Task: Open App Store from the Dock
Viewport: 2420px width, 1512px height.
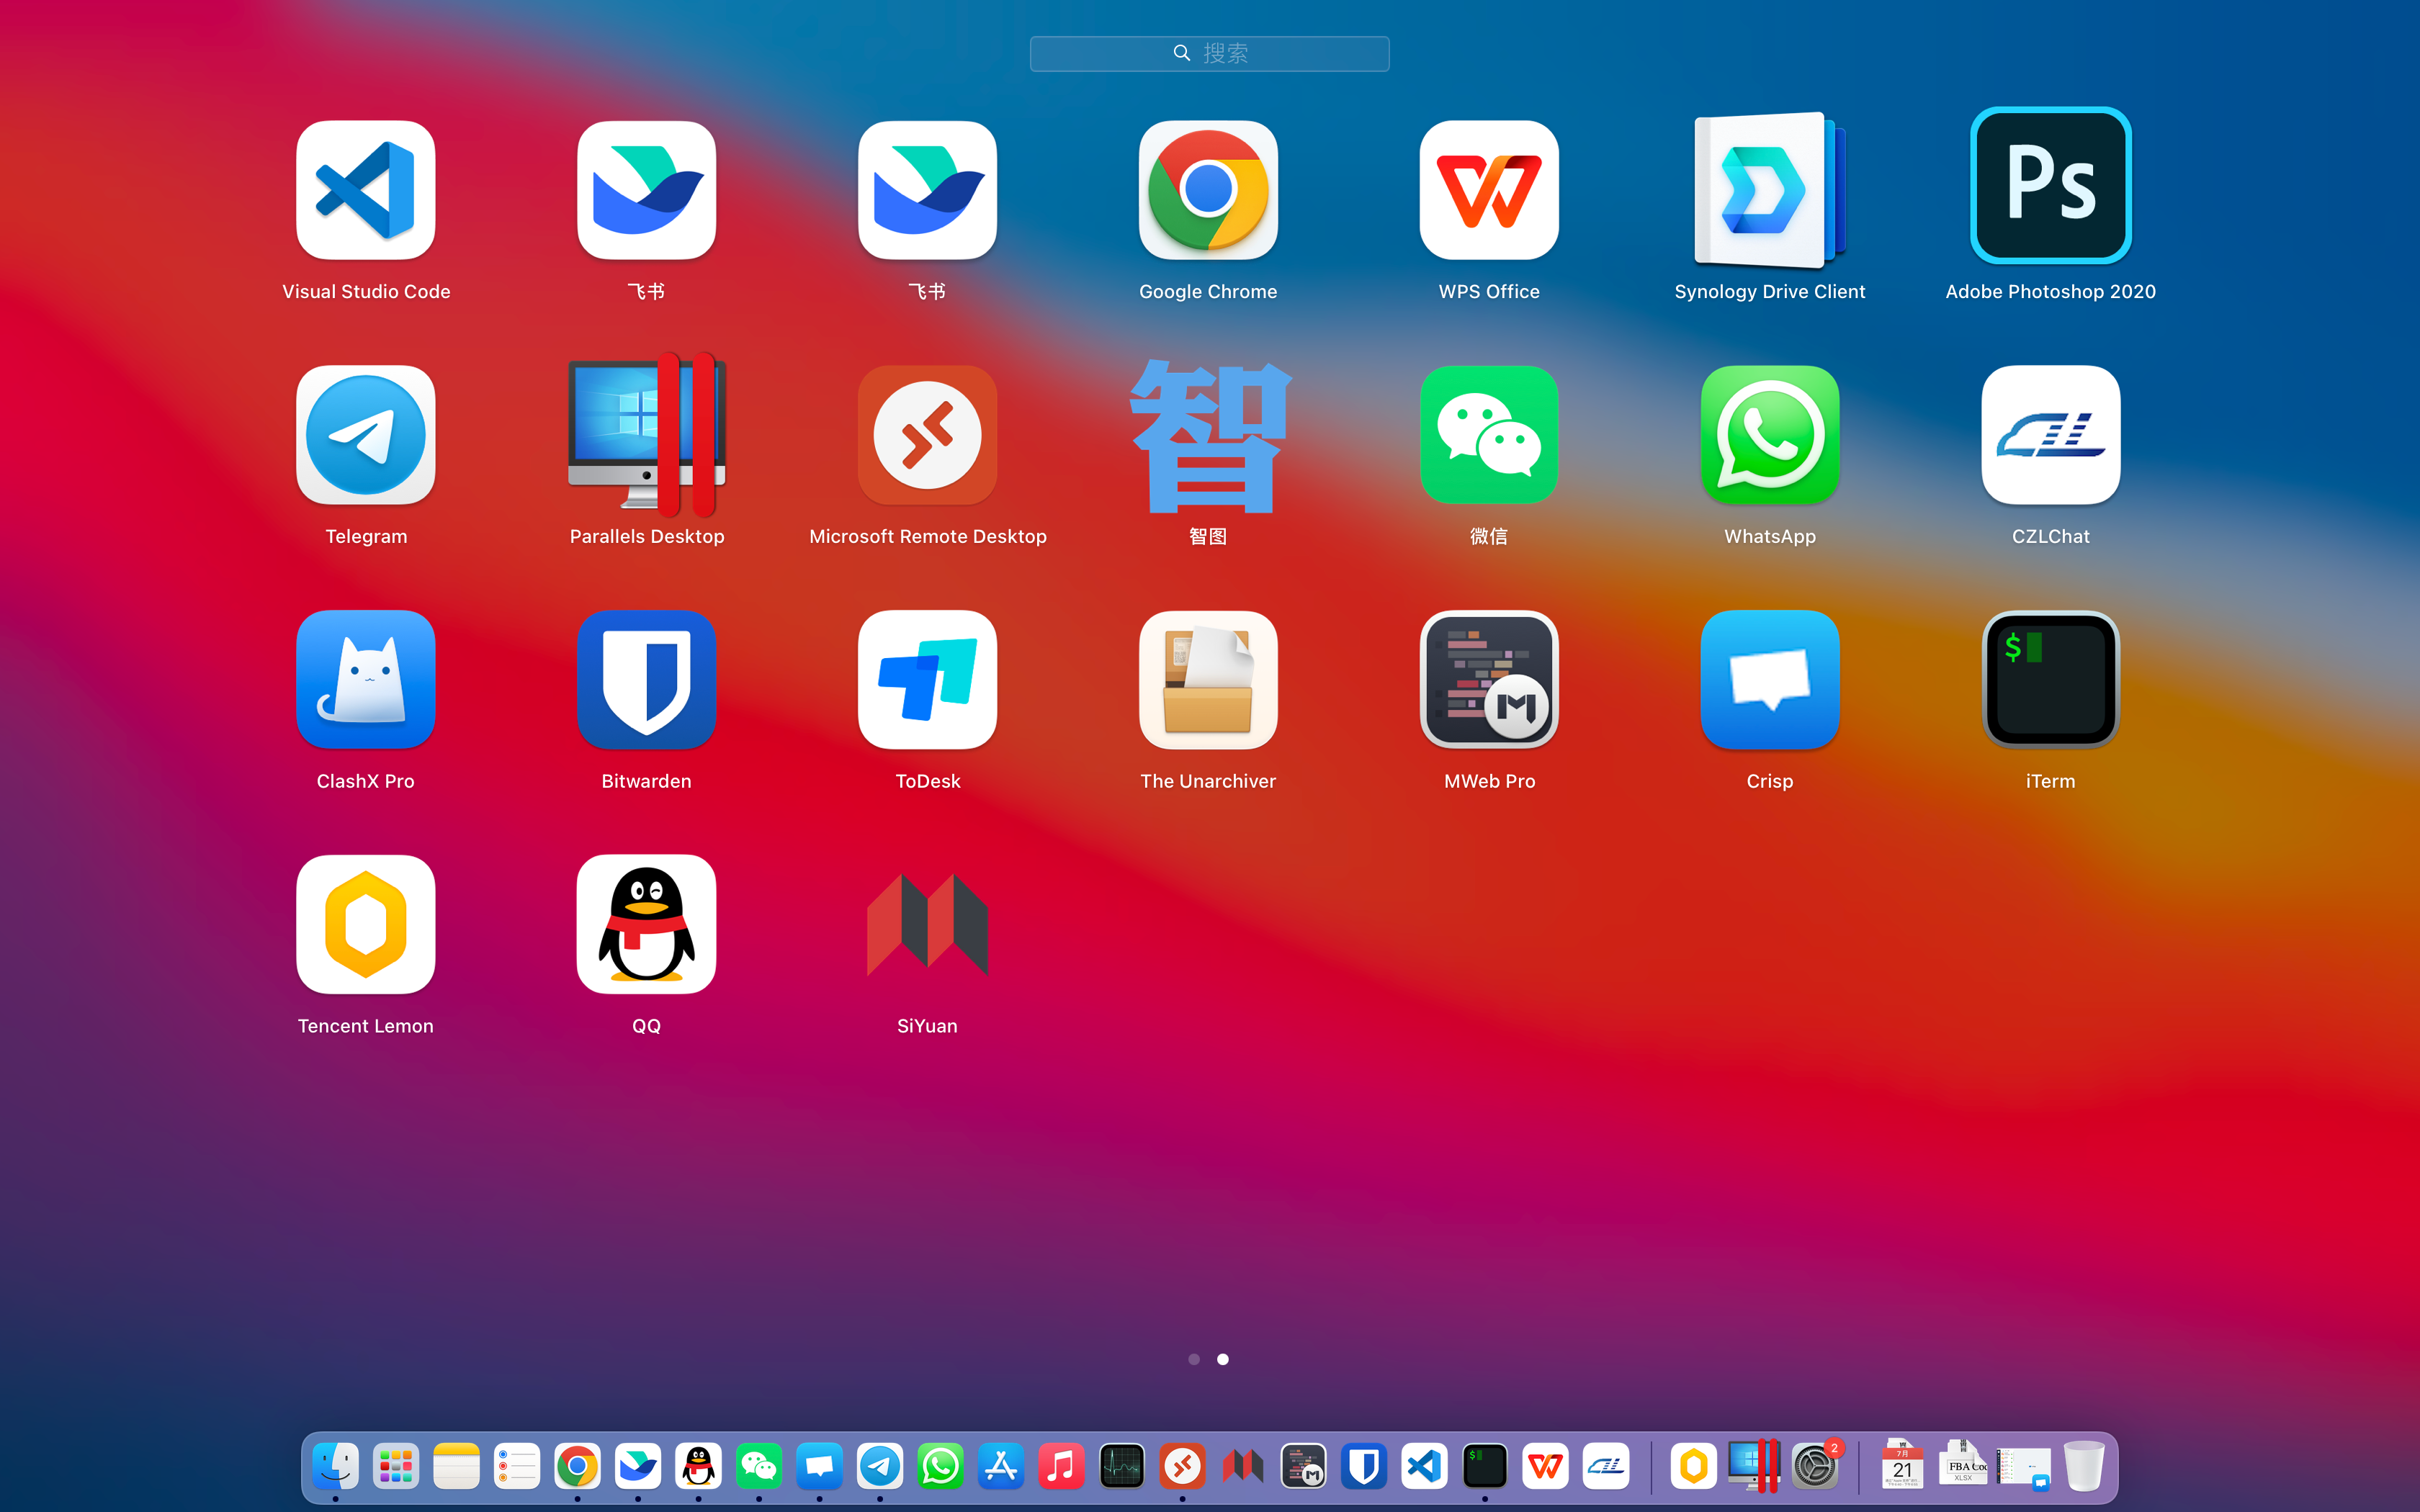Action: click(x=1001, y=1467)
